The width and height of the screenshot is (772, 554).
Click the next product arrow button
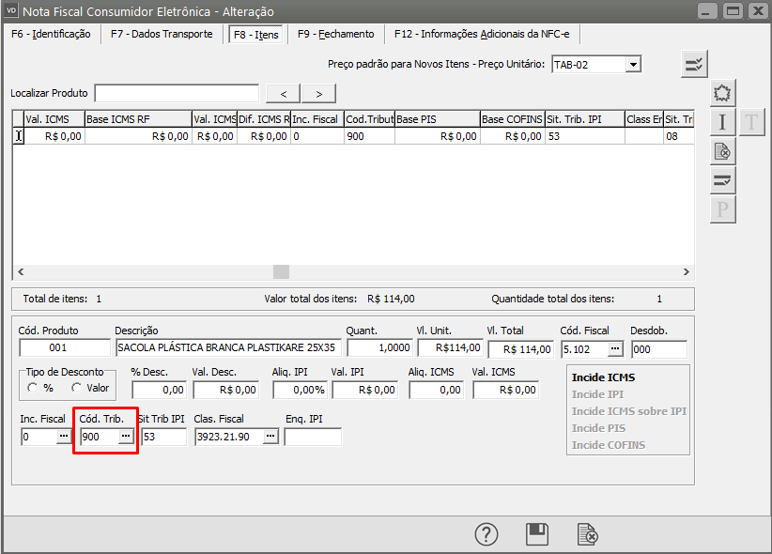click(x=319, y=93)
